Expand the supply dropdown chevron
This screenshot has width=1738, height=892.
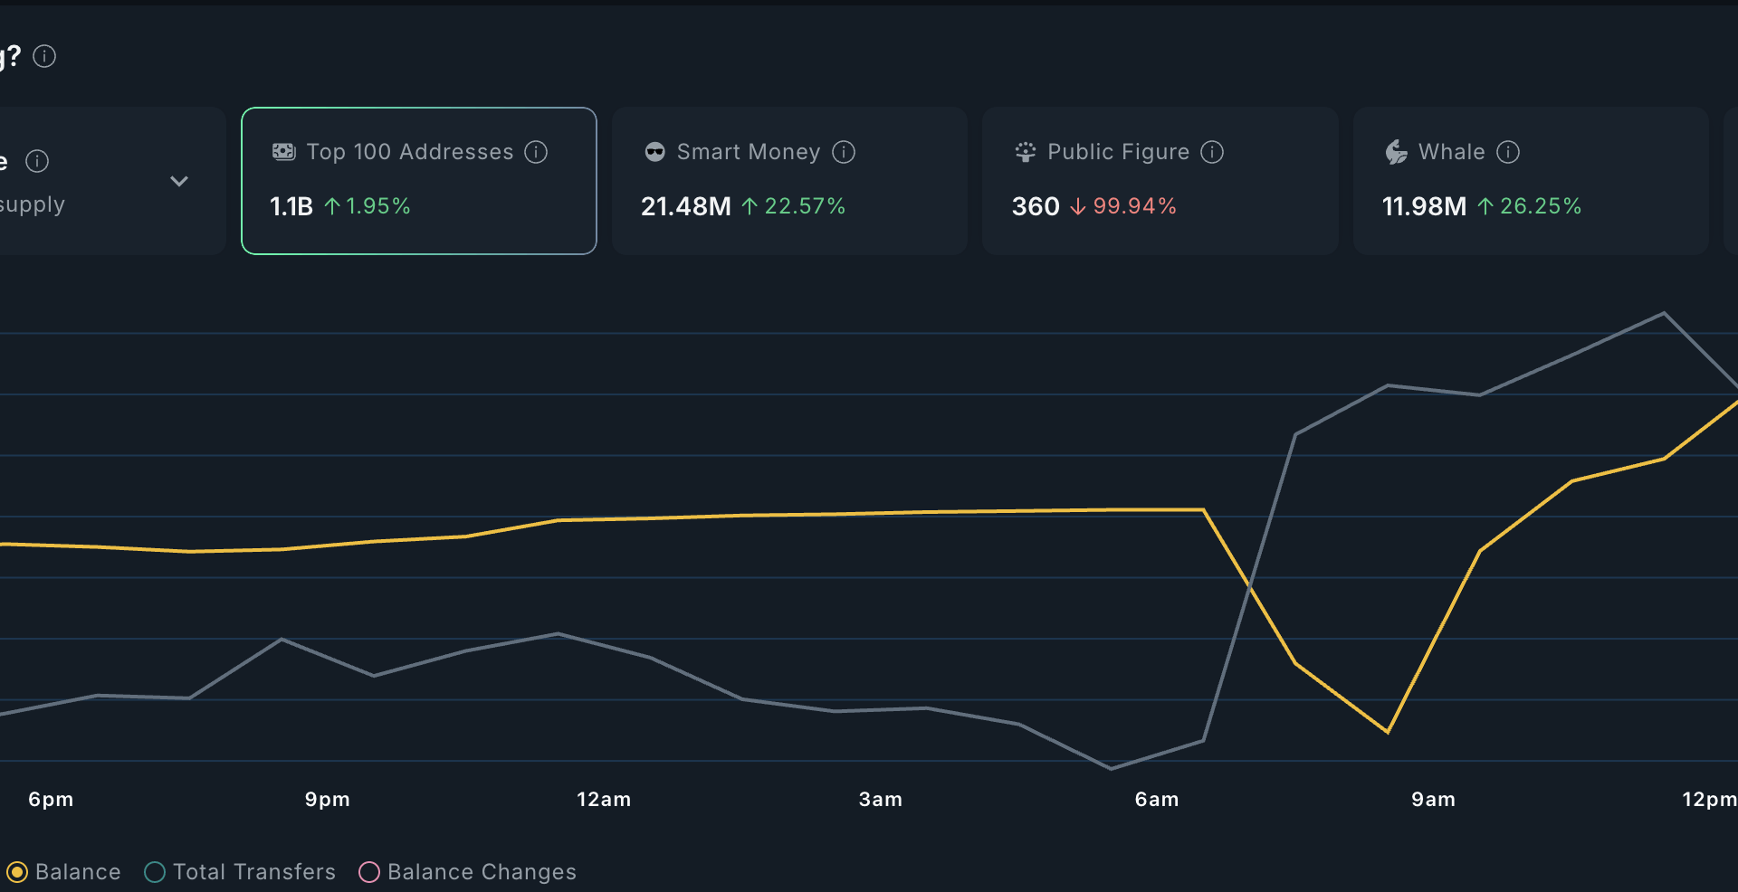coord(179,181)
